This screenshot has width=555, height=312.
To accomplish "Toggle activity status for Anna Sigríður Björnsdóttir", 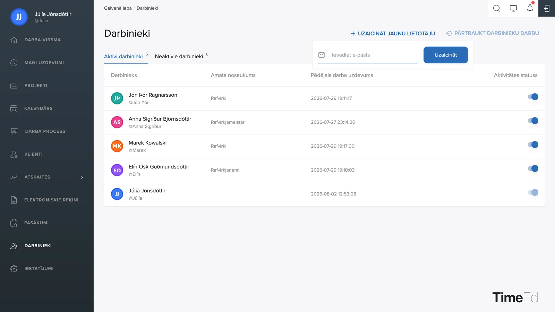I will click(533, 121).
